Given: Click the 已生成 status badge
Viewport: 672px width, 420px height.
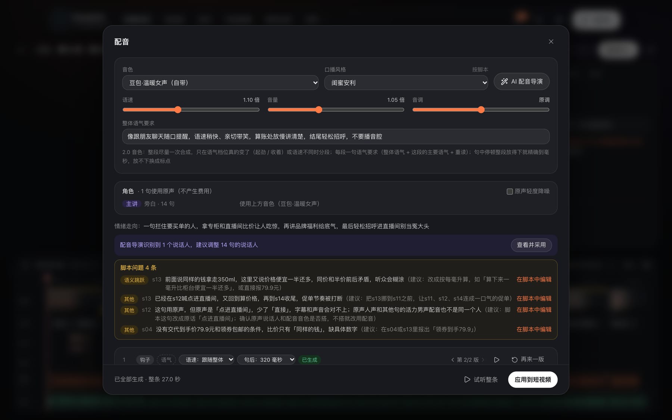Looking at the screenshot, I should click(309, 360).
